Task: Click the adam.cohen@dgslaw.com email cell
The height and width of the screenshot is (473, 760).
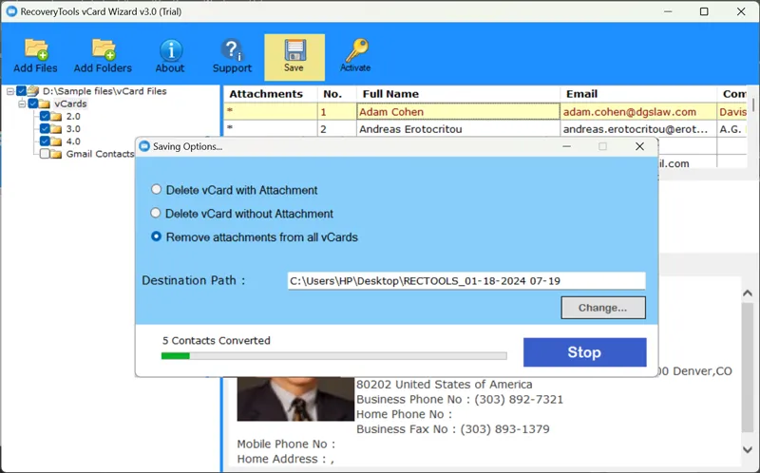Action: (x=638, y=111)
